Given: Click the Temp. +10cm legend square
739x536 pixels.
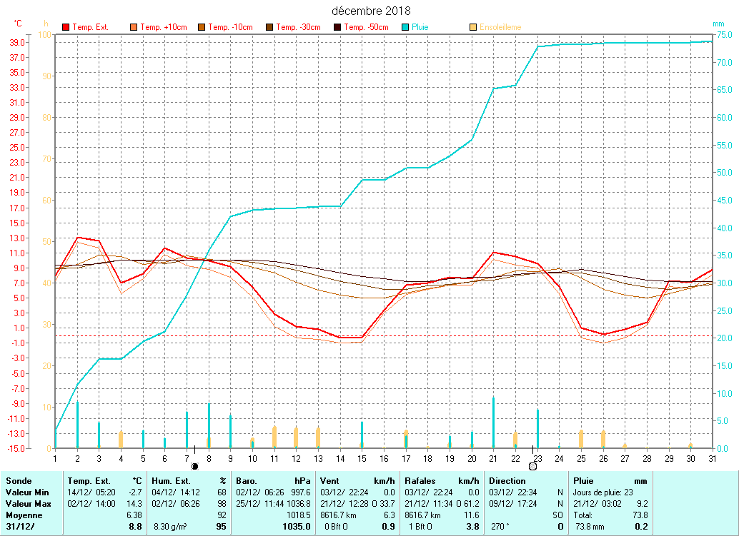Looking at the screenshot, I should [134, 27].
